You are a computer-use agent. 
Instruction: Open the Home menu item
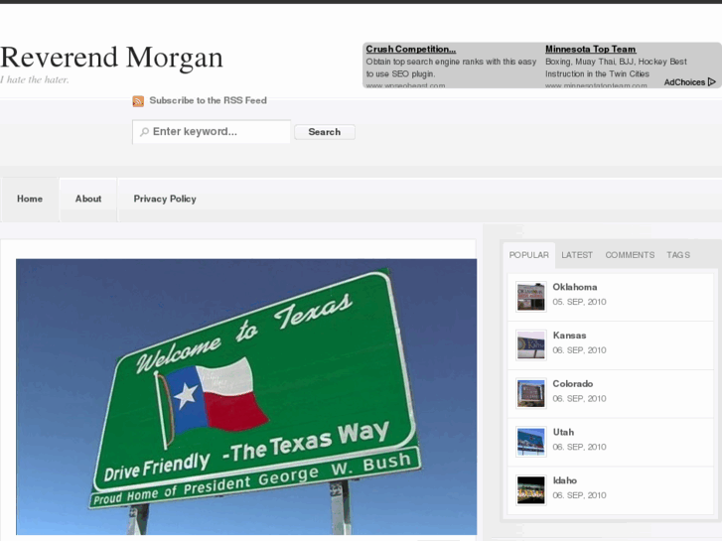coord(30,199)
